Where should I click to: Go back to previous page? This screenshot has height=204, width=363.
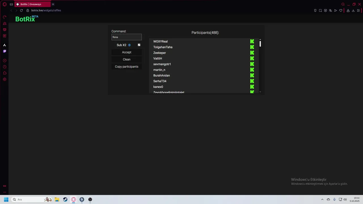(11, 10)
